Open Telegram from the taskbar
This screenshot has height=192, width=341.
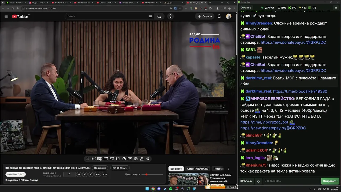(194, 189)
